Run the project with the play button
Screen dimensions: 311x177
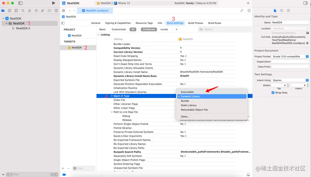point(53,3)
